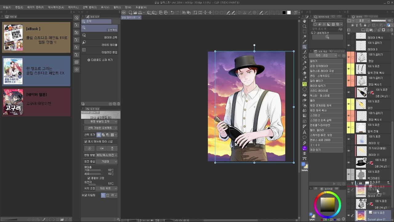Open the 필터(I) menu

(x=117, y=7)
